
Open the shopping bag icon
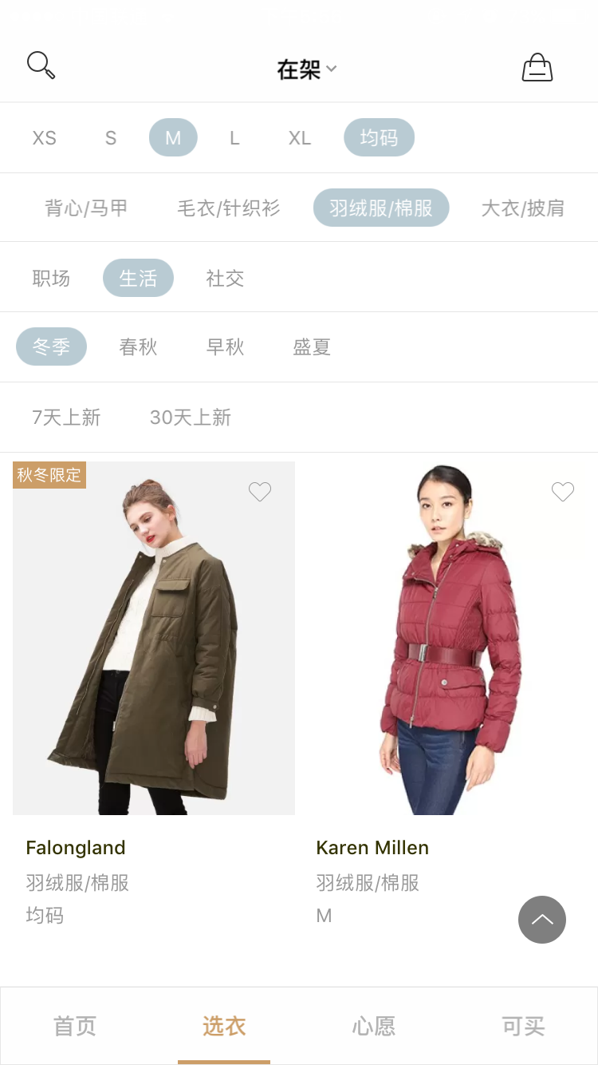(537, 68)
